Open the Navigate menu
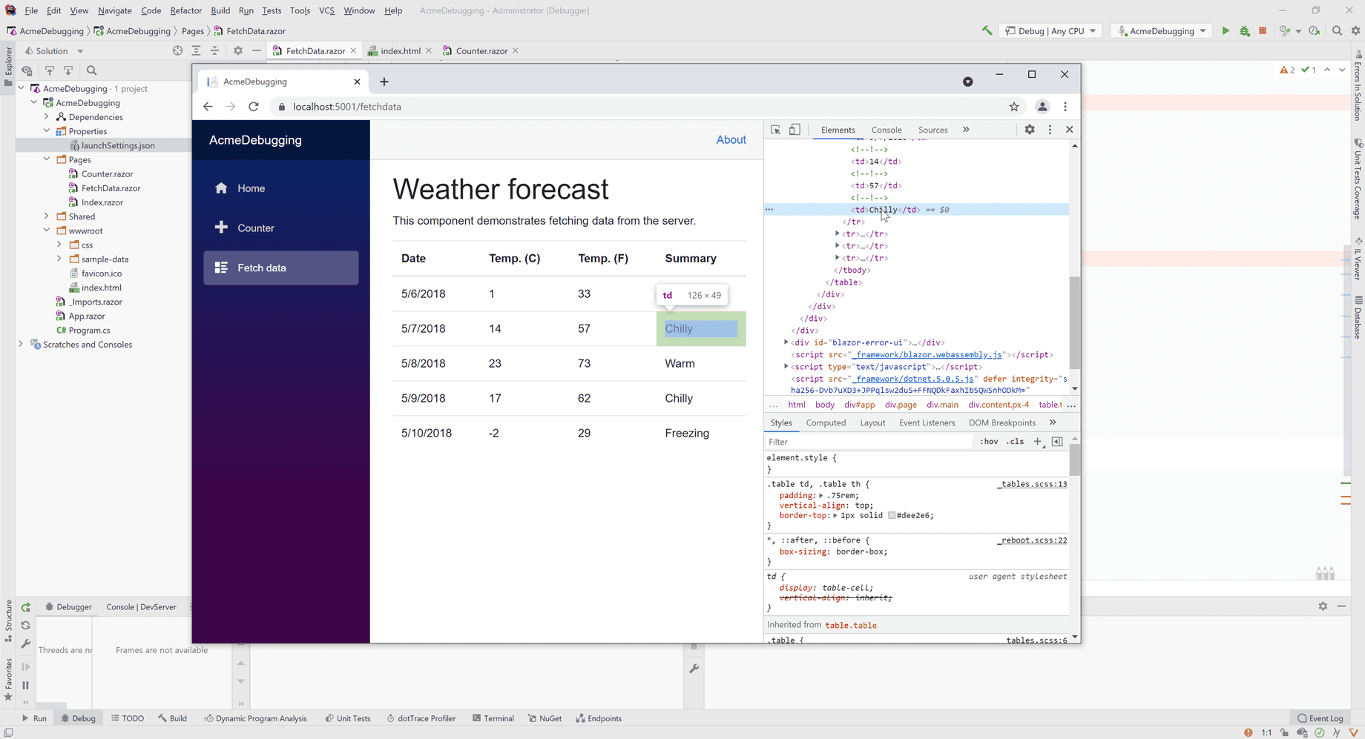 pyautogui.click(x=114, y=10)
